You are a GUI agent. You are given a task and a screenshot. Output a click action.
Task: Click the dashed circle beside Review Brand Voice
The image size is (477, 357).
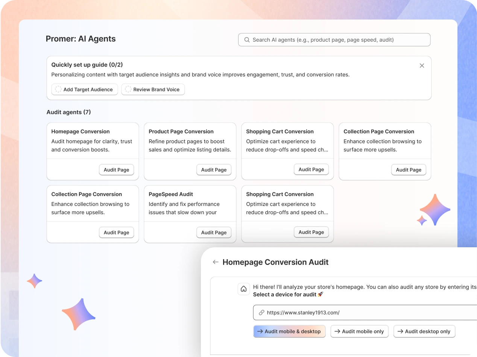click(128, 89)
